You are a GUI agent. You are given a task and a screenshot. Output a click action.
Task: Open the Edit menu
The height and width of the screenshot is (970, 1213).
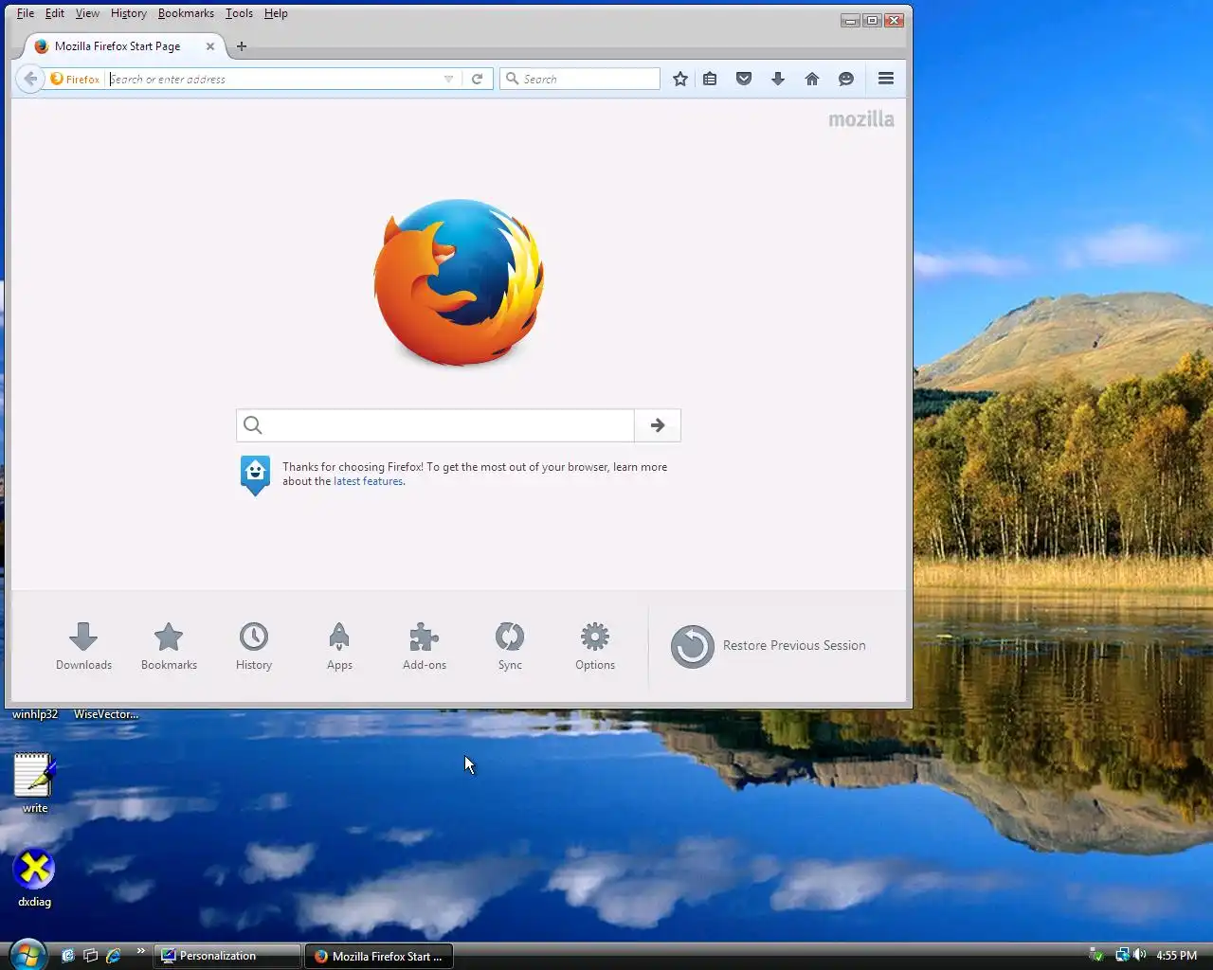[x=55, y=13]
